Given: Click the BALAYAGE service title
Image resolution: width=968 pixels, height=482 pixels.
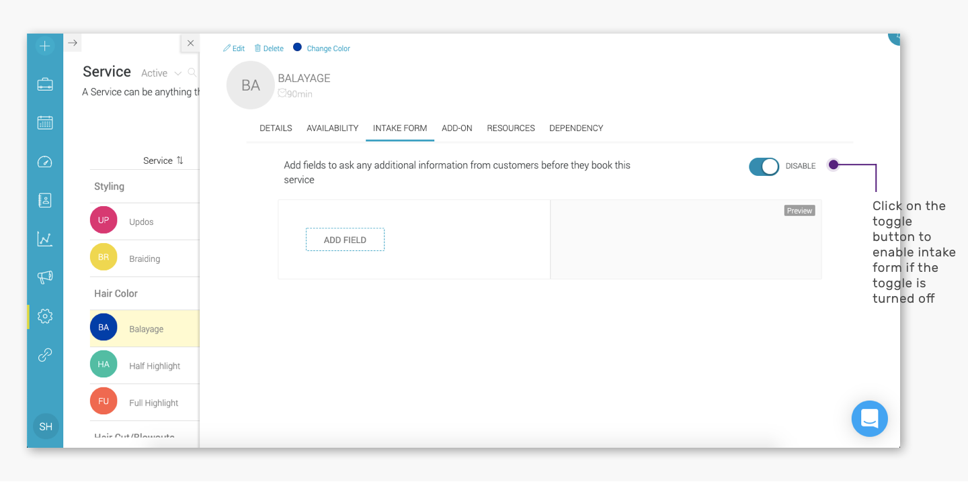Looking at the screenshot, I should [304, 79].
